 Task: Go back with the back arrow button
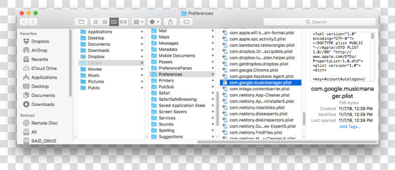24,22
